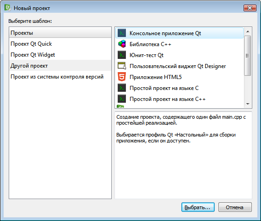
Task: Pick Пользовательский виджет Qt Designer template
Action: (179, 66)
